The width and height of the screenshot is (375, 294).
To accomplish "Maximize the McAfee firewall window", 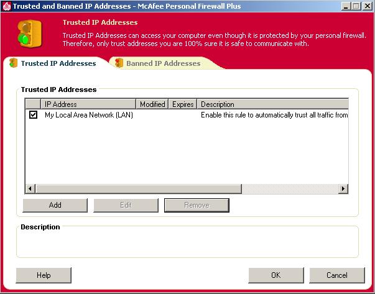I will (356, 6).
